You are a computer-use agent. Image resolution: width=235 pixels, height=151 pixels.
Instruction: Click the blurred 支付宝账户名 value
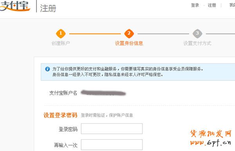[103, 93]
